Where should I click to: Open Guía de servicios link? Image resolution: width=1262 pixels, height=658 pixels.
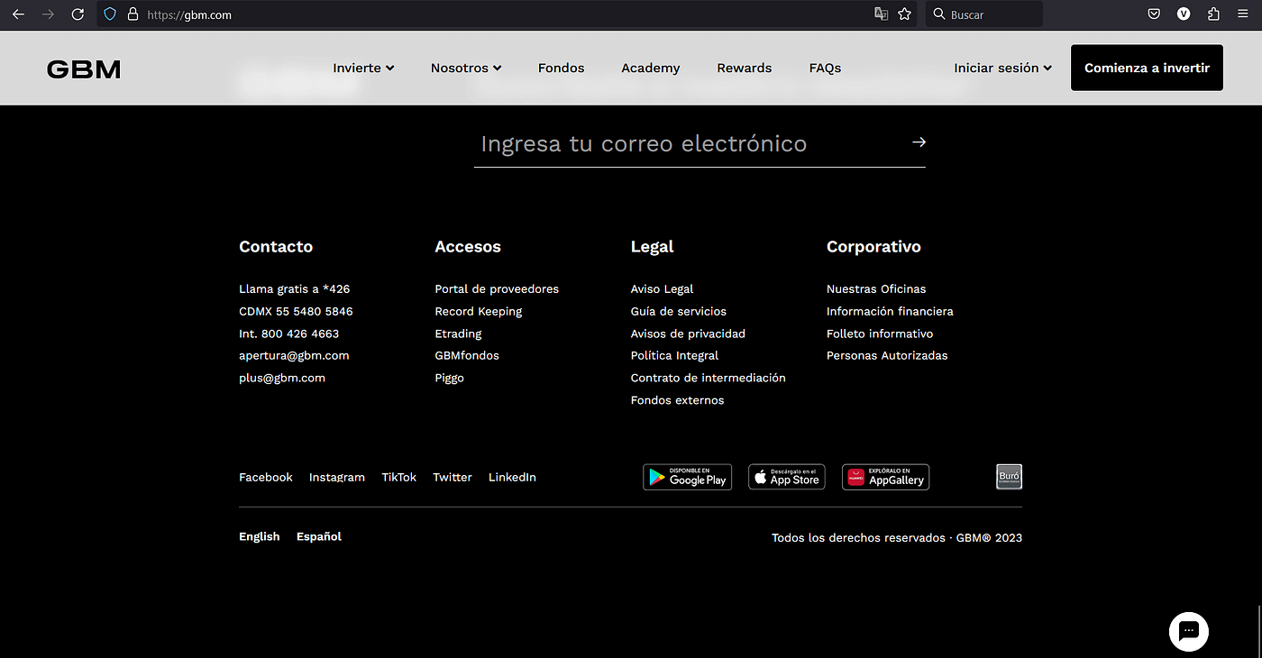[x=679, y=311]
